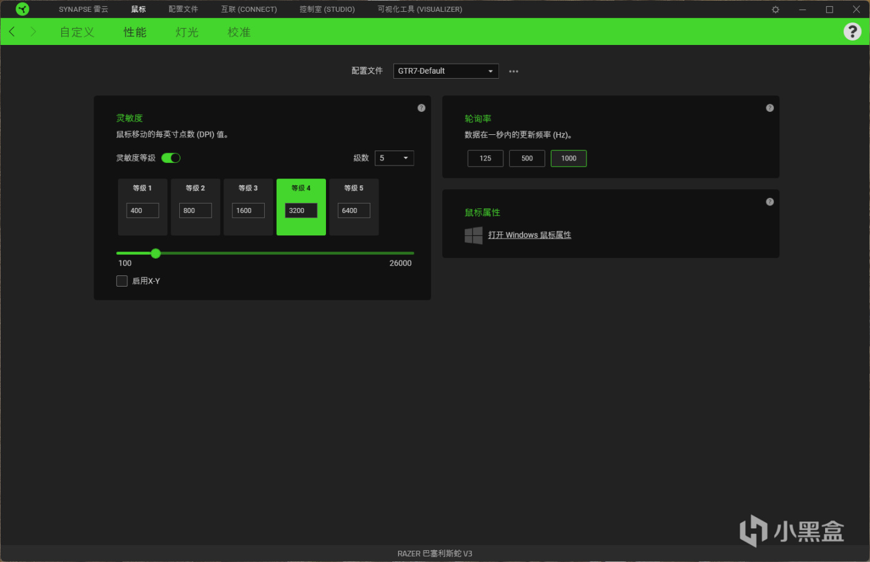The image size is (870, 562).
Task: Open the 配置文件 top tab
Action: pos(183,9)
